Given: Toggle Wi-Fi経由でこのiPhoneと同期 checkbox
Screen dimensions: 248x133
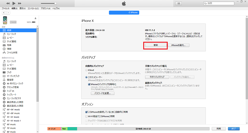Looking at the screenshot, I should tap(86, 116).
